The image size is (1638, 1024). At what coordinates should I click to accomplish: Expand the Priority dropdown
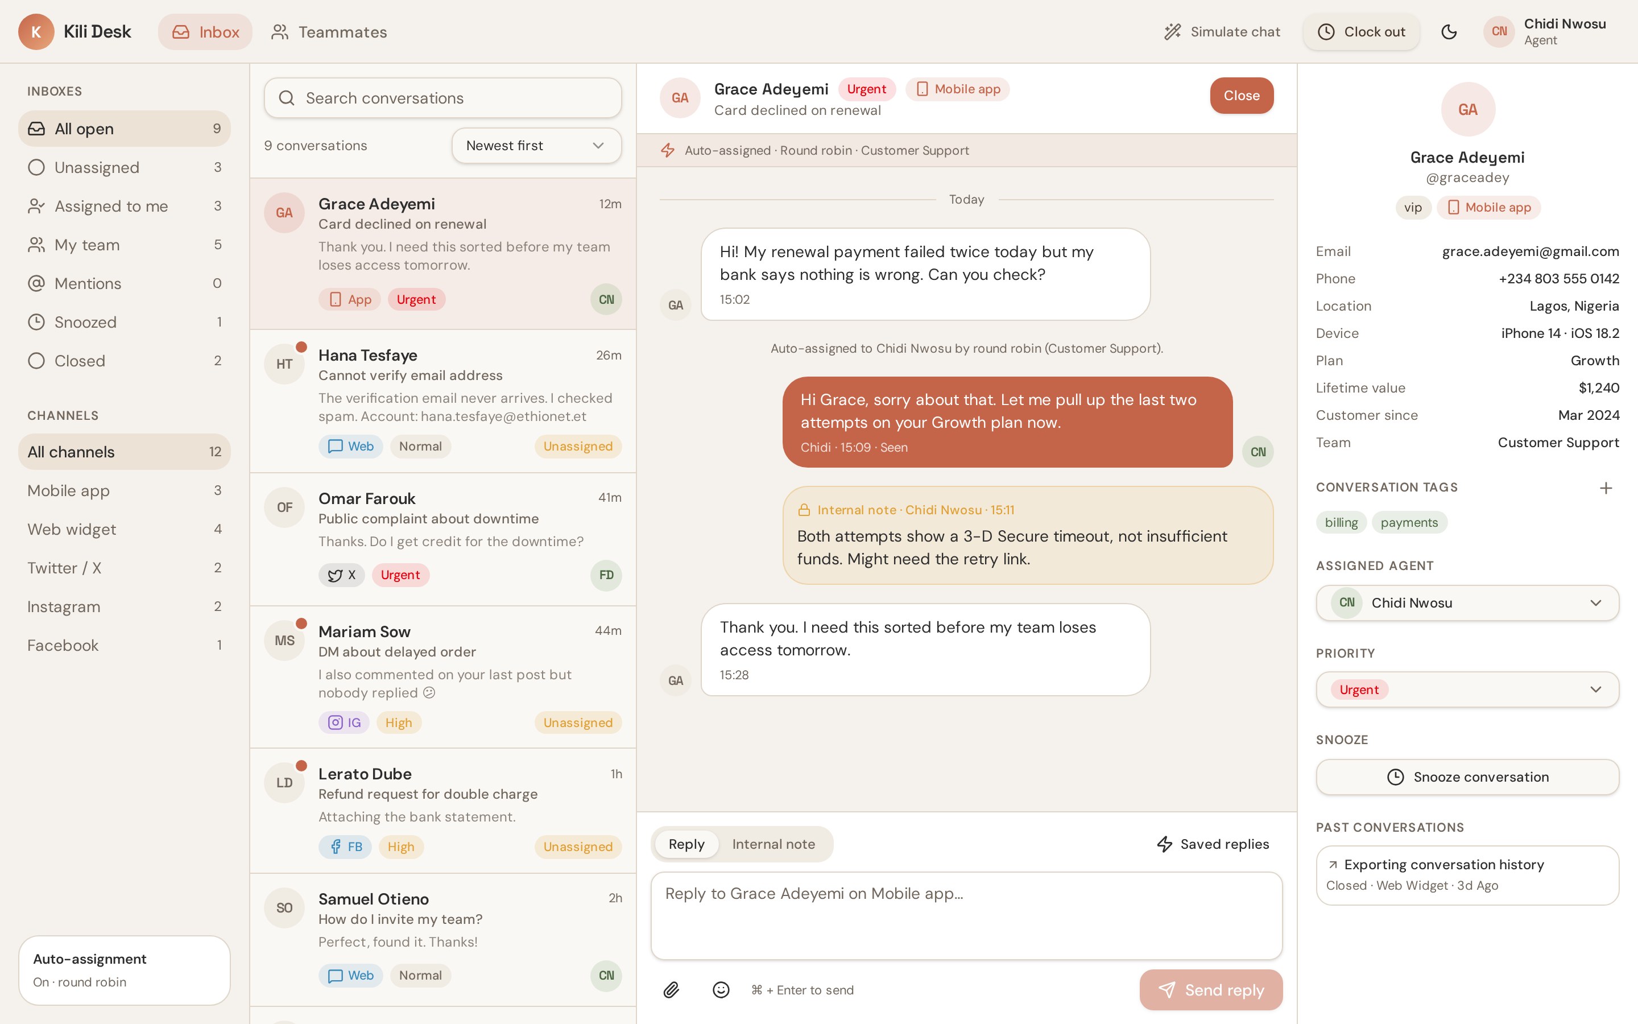point(1467,689)
